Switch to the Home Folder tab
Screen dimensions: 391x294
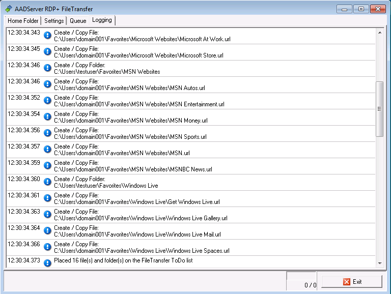(x=23, y=21)
